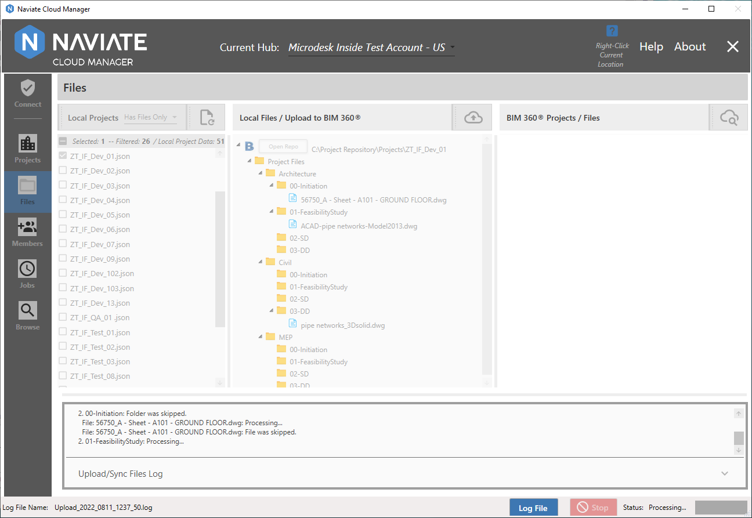Click the Log File button
The height and width of the screenshot is (518, 752).
pyautogui.click(x=533, y=508)
